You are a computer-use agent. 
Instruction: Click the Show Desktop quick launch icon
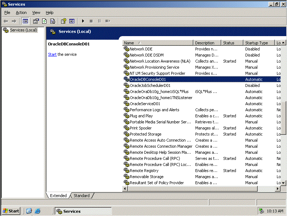pyautogui.click(x=29, y=211)
